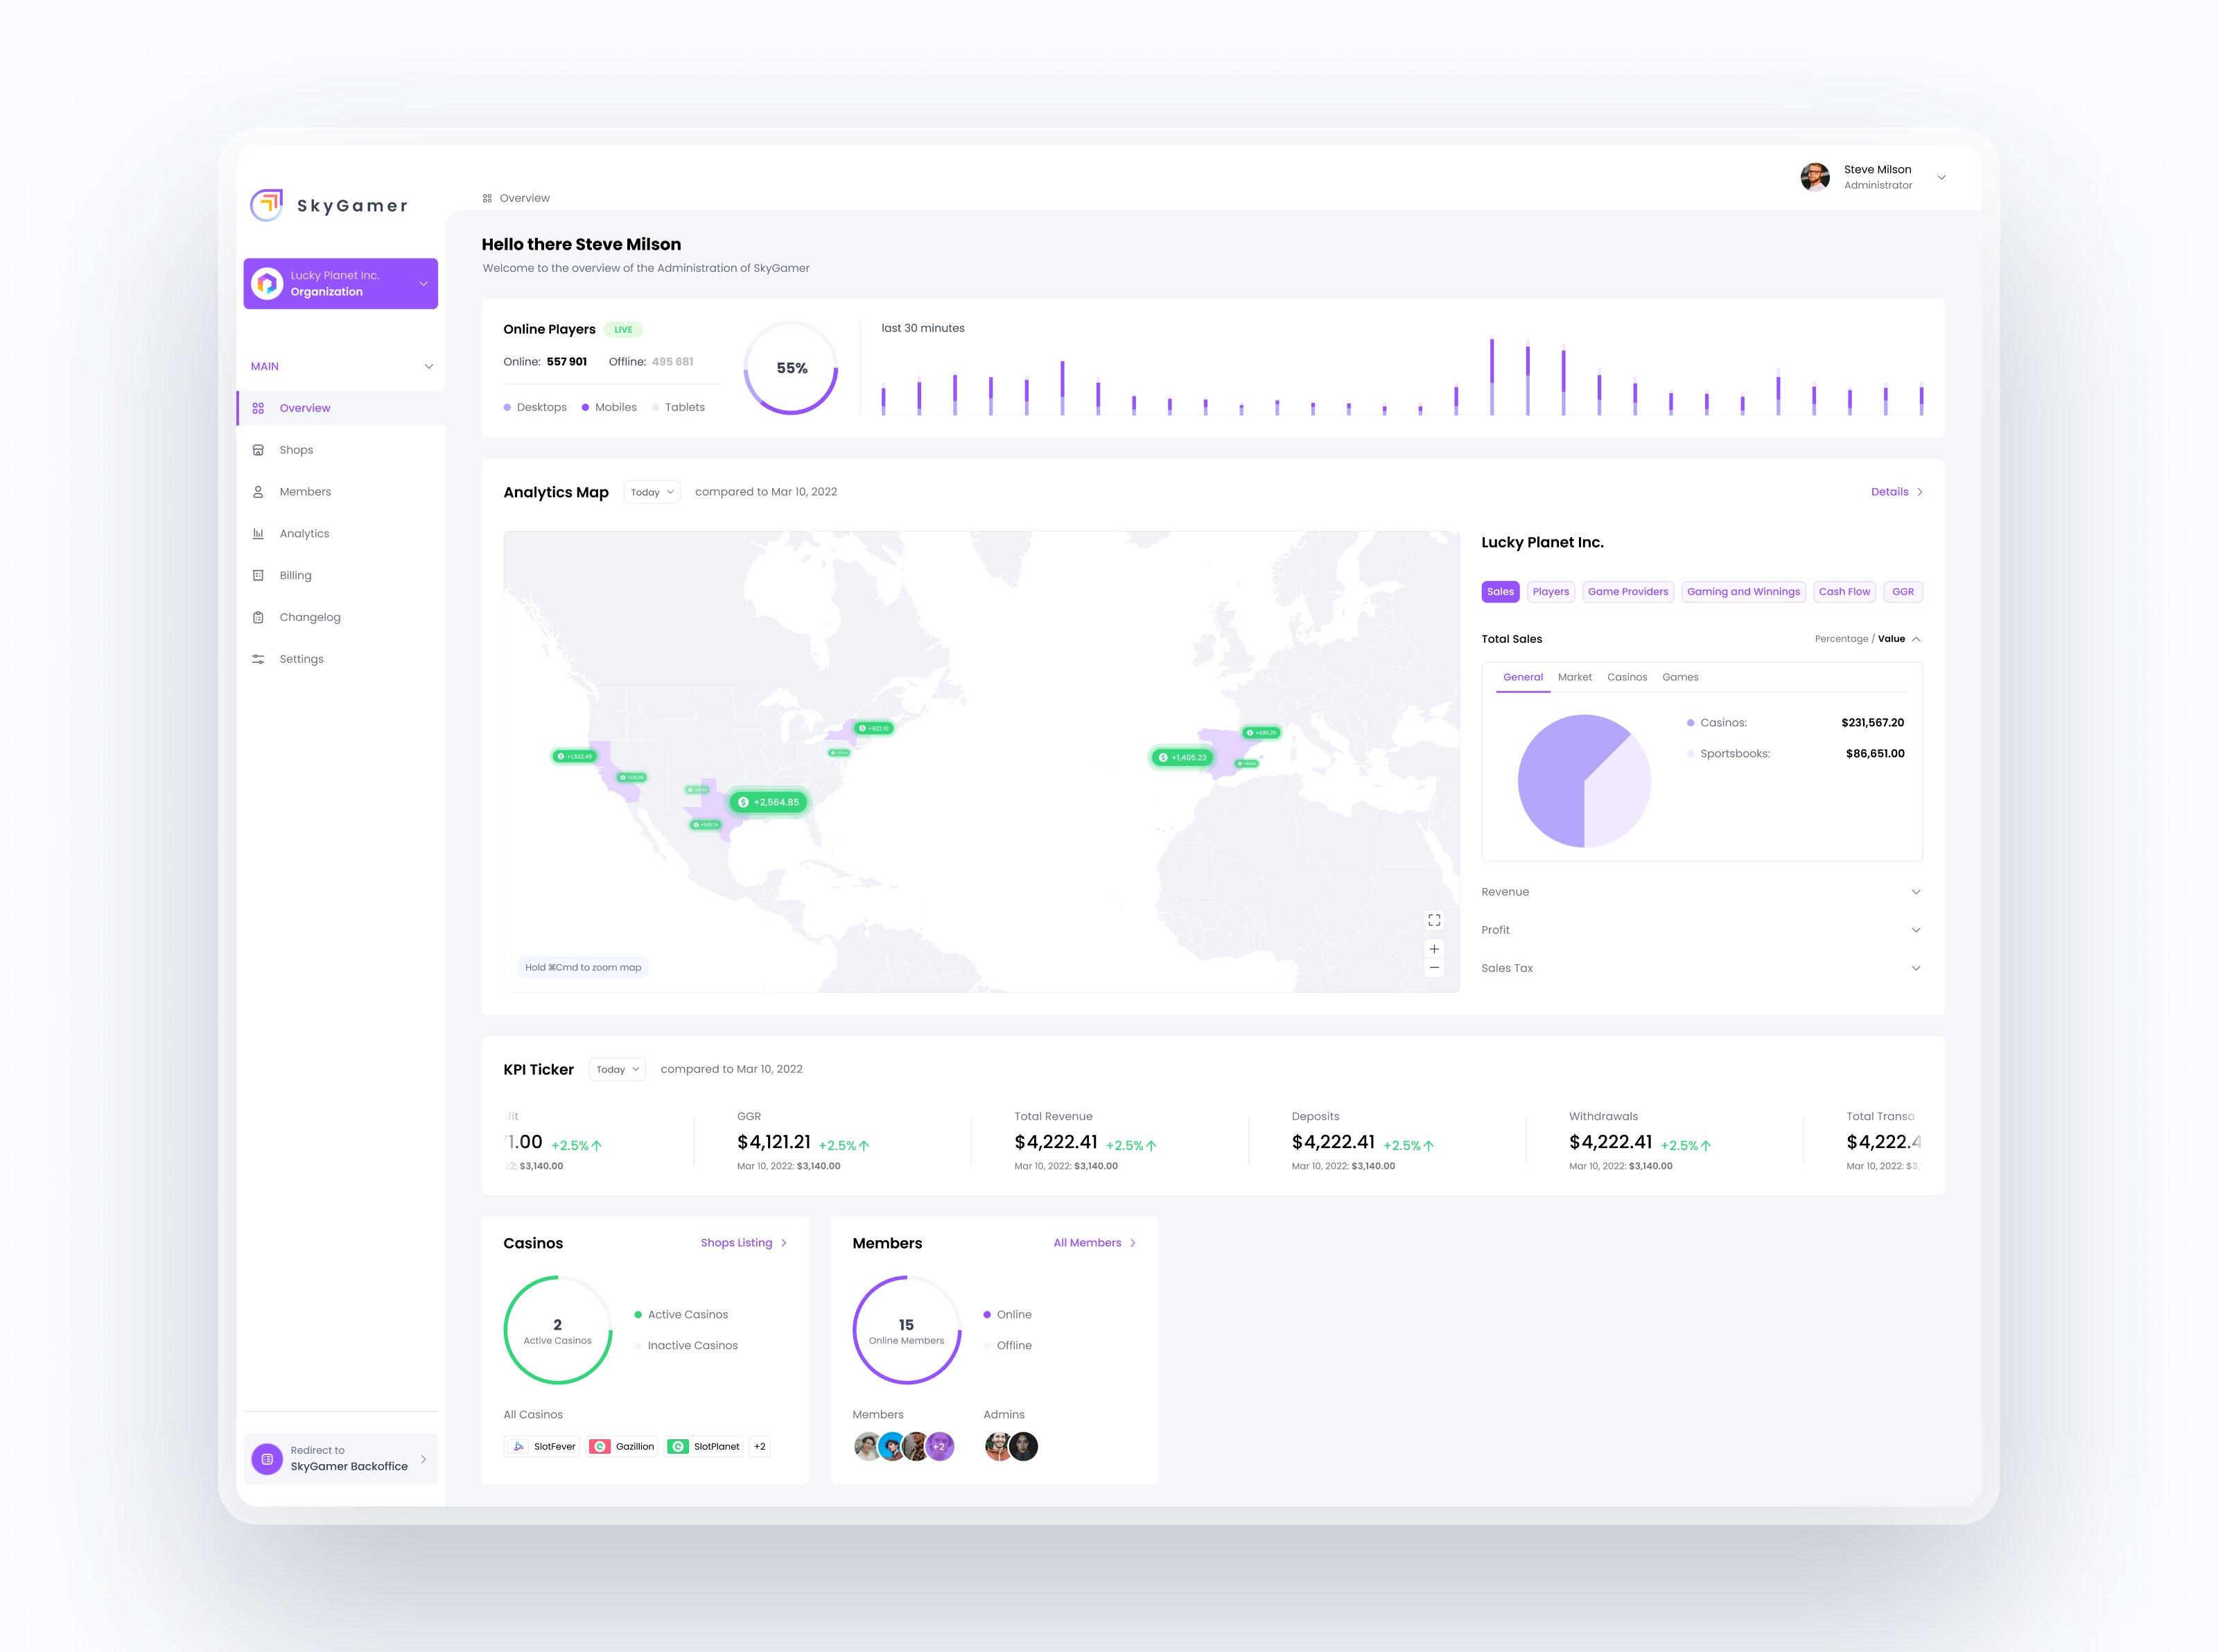Open the Steve Milson profile menu

[x=1877, y=177]
